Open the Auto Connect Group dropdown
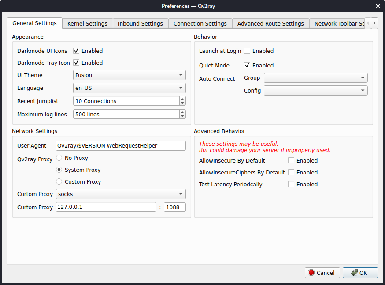This screenshot has height=285, width=385. [315, 78]
